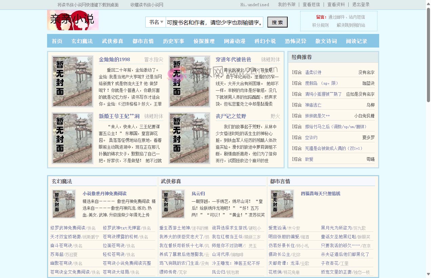Switch to the 科幻小说 navigation tab
Viewport: 431px width, 278px height.
tap(265, 41)
